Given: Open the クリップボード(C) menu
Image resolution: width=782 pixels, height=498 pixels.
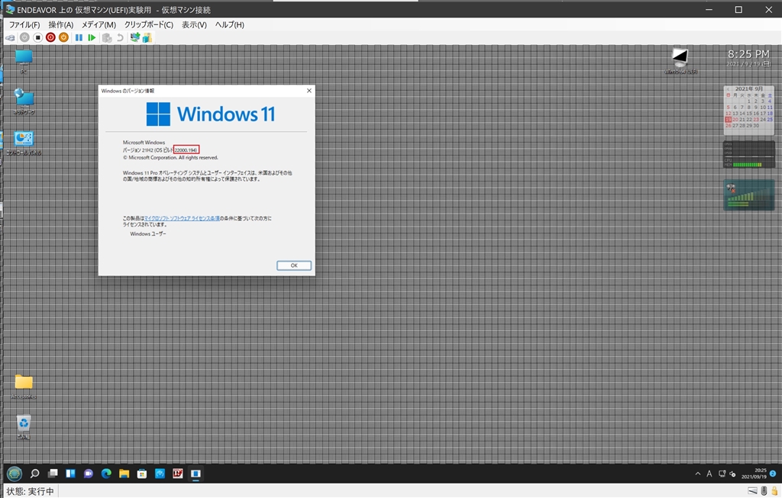Looking at the screenshot, I should pos(149,24).
